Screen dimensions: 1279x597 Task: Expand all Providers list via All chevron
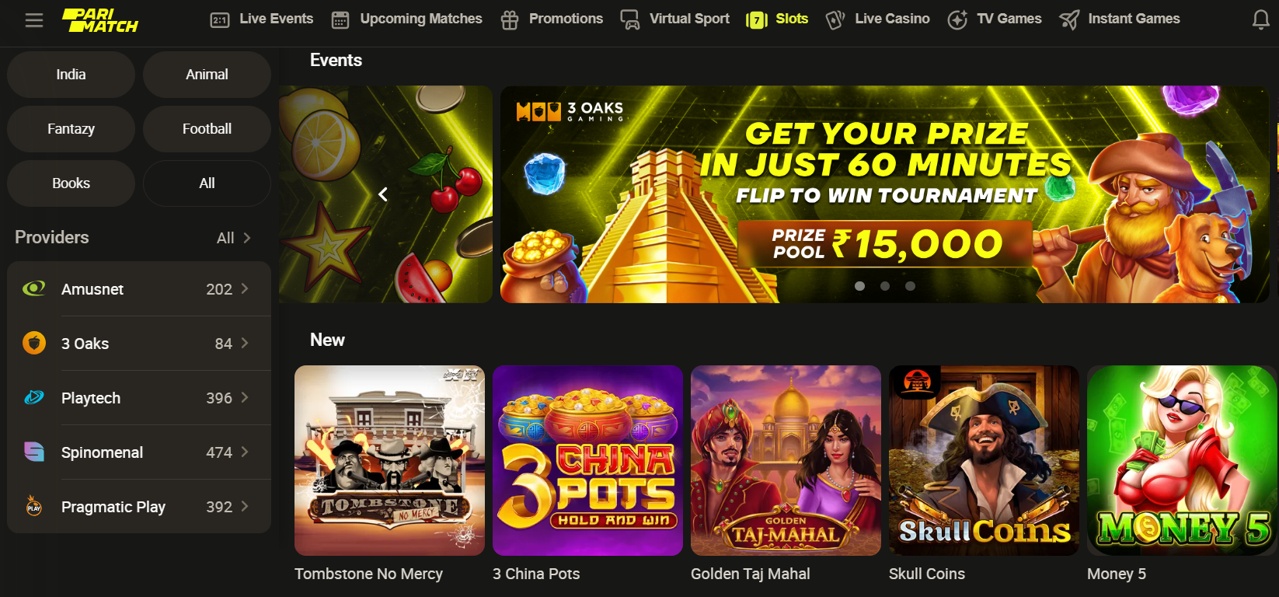(235, 238)
